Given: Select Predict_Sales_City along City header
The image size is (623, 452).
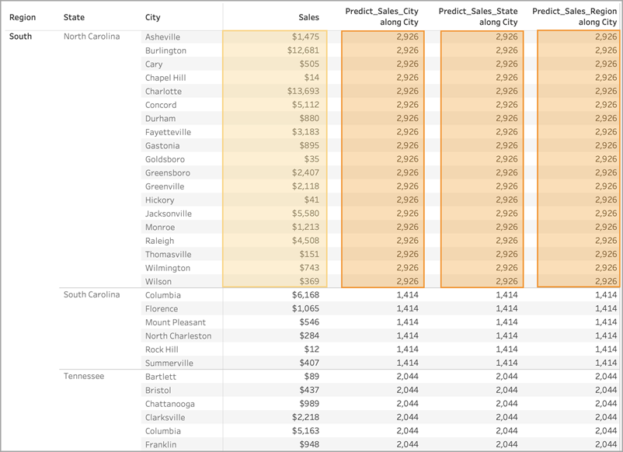Looking at the screenshot, I should (381, 16).
